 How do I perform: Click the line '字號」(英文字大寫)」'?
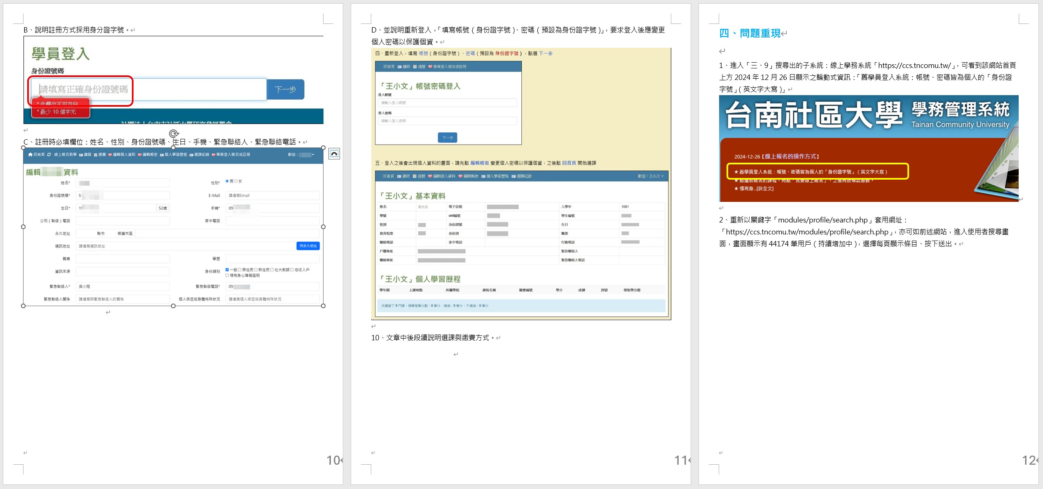click(x=753, y=89)
